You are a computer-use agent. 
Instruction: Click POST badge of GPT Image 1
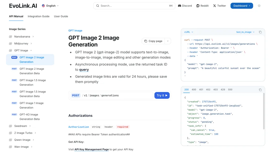click(x=14, y=103)
